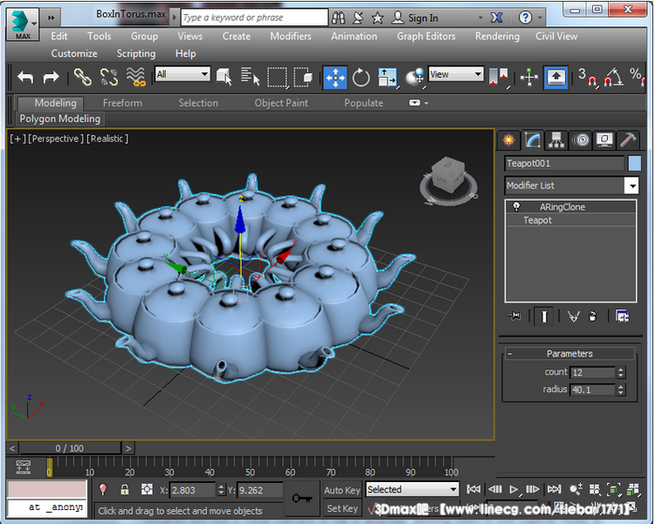Image resolution: width=655 pixels, height=524 pixels.
Task: Activate the Select and Rotate tool
Action: tap(361, 78)
